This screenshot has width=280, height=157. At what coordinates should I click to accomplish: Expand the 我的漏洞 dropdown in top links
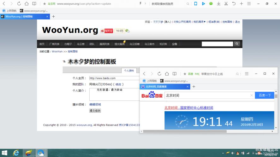(200, 22)
